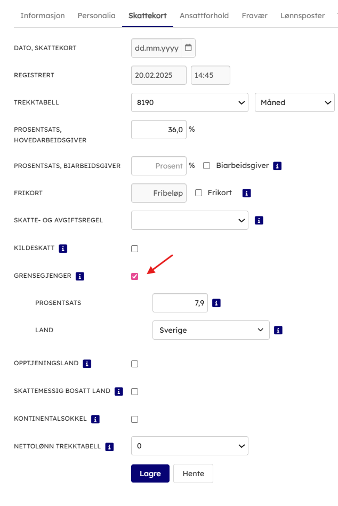Screen dimensions: 338x506
Task: Click the Hente button
Action: (193, 473)
